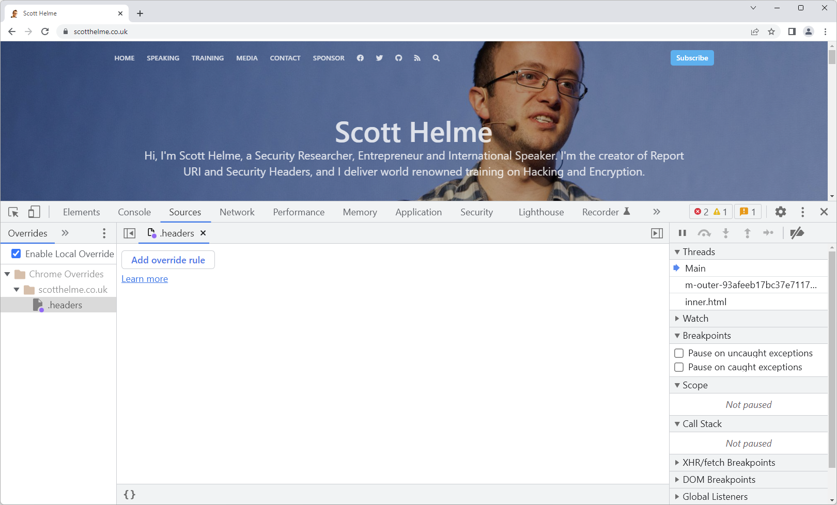This screenshot has height=505, width=837.
Task: Toggle the device toolbar icon
Action: (34, 212)
